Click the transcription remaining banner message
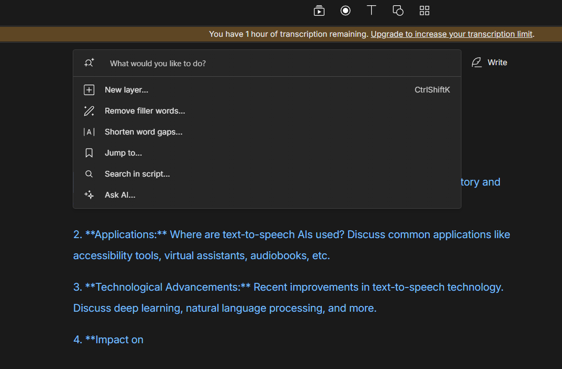 288,34
